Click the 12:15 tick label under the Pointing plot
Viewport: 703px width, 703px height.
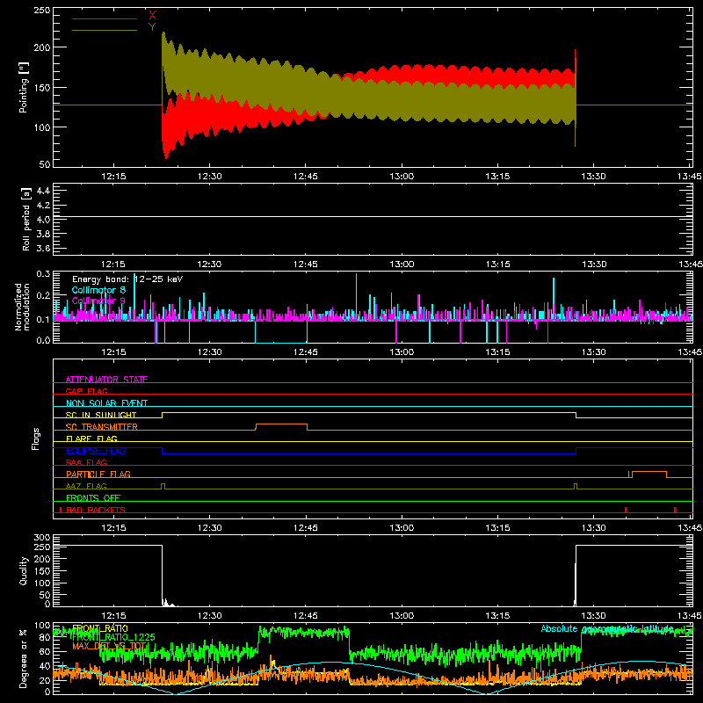point(113,177)
